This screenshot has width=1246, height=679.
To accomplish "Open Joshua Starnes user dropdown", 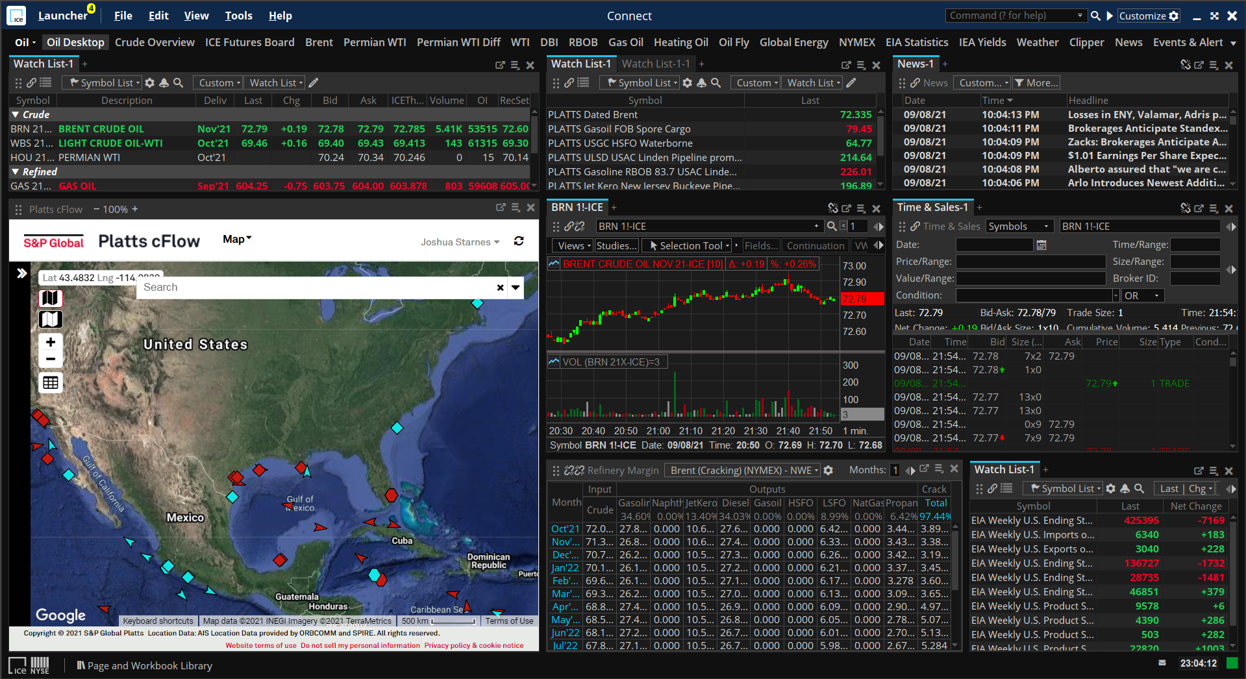I will [460, 241].
